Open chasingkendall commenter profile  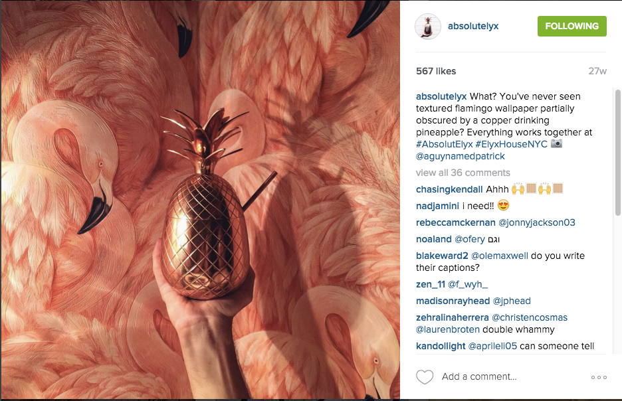(449, 189)
